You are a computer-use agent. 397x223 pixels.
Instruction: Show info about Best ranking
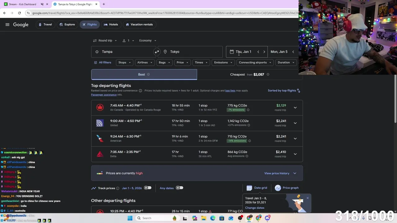(148, 75)
